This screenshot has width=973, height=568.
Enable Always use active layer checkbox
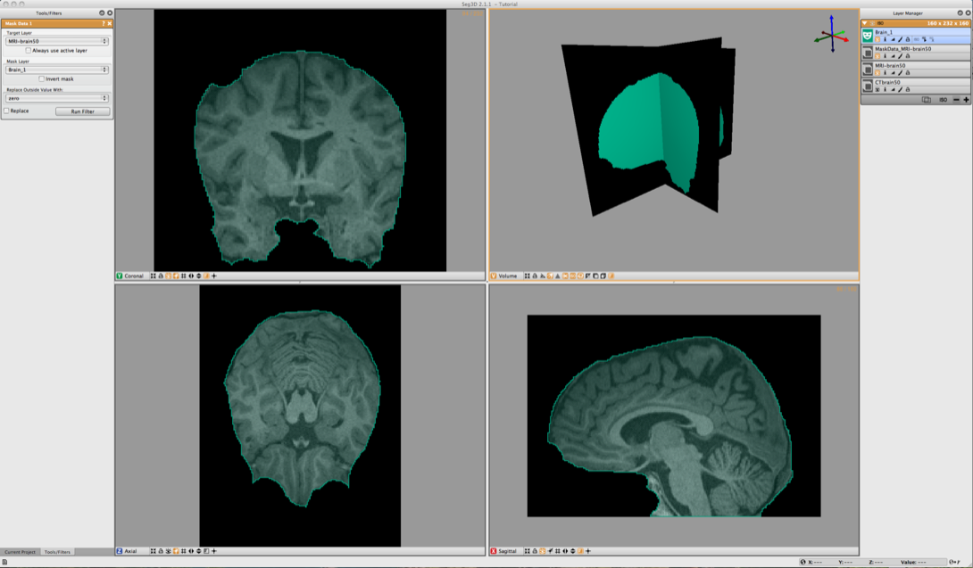tap(29, 50)
